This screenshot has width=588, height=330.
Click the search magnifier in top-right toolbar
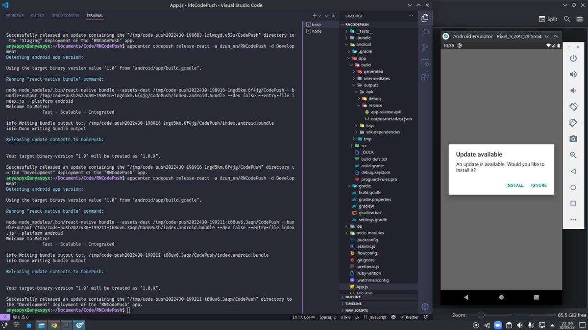tap(566, 19)
